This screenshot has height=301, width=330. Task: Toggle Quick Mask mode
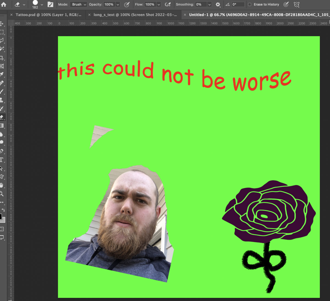pyautogui.click(x=2, y=229)
